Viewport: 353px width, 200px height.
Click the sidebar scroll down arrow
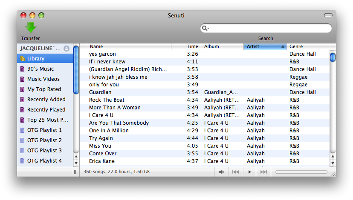[76, 163]
